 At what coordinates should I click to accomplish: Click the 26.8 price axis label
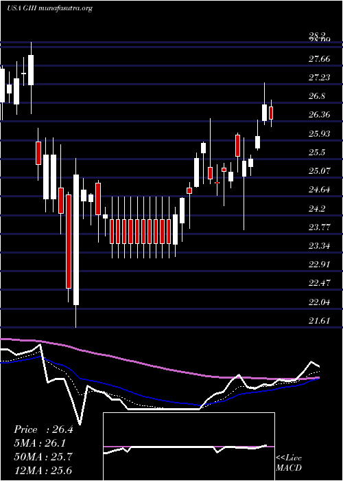click(x=317, y=96)
